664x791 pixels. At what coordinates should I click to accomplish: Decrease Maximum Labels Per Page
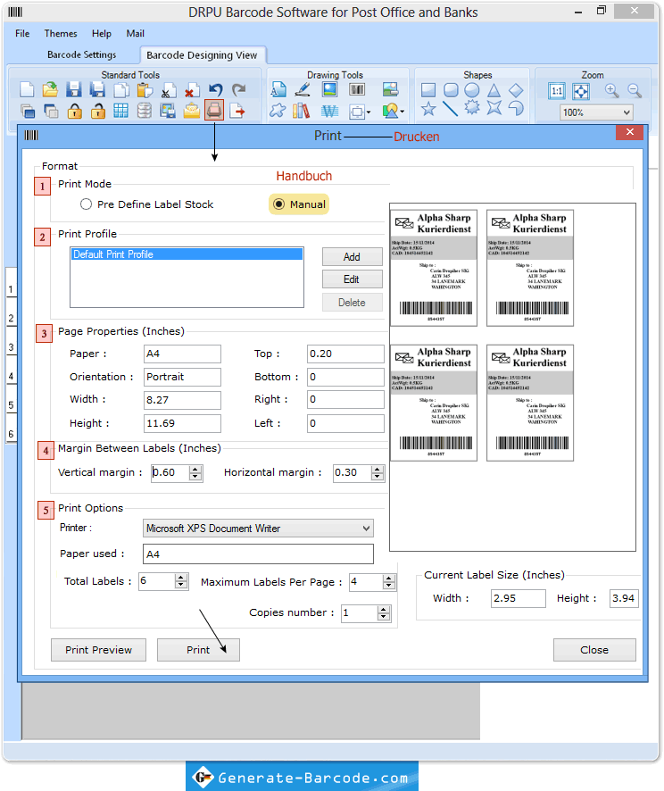[389, 586]
